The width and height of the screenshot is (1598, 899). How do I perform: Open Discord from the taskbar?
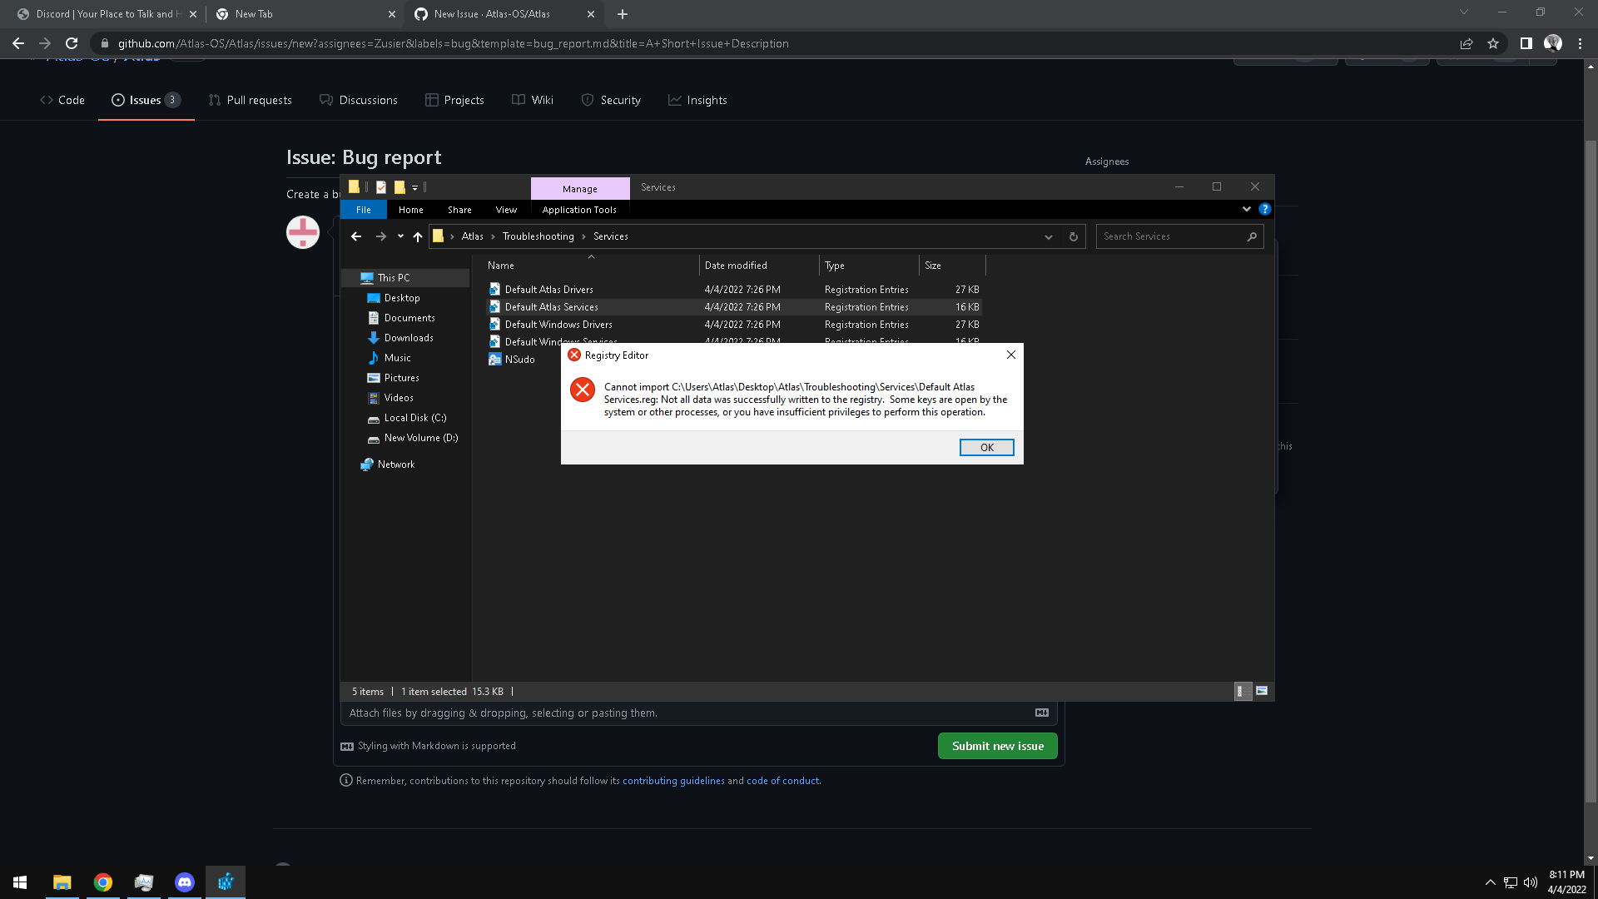click(x=185, y=882)
